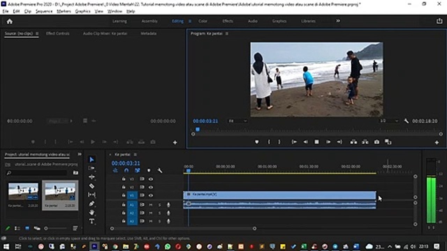The width and height of the screenshot is (447, 251).
Task: Open Source panel hamburger menu
Action: [x=37, y=34]
